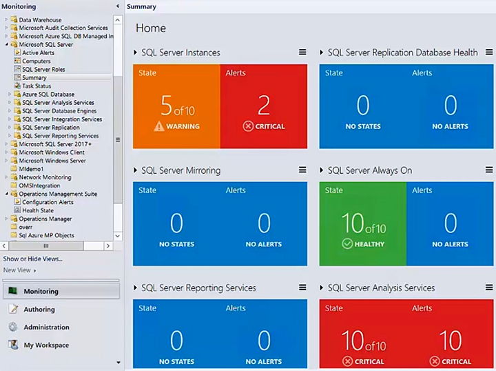The image size is (496, 371).
Task: Open the Always On healthy state tile
Action: pos(363,224)
